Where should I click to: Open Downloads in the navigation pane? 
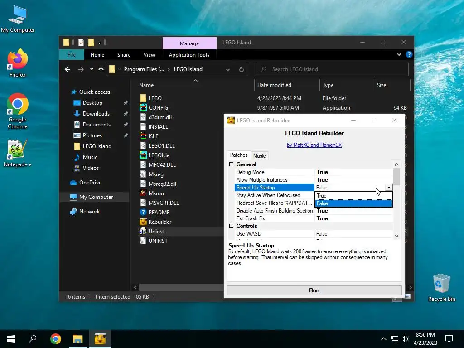[x=96, y=114]
